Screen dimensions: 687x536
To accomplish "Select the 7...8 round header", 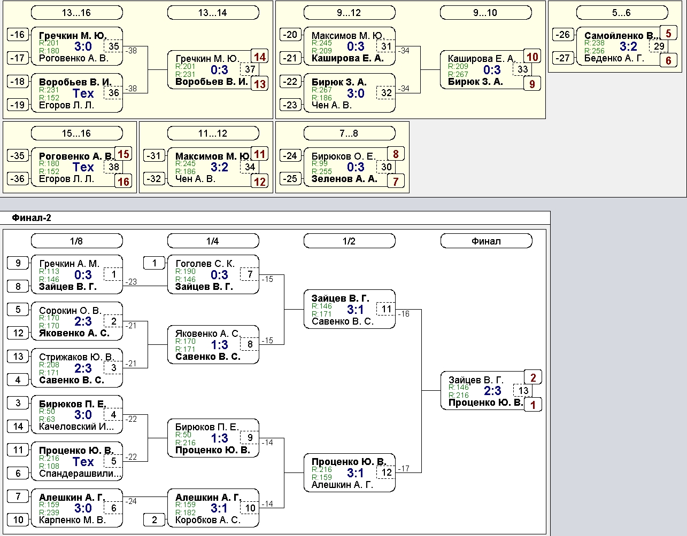I will [x=349, y=133].
